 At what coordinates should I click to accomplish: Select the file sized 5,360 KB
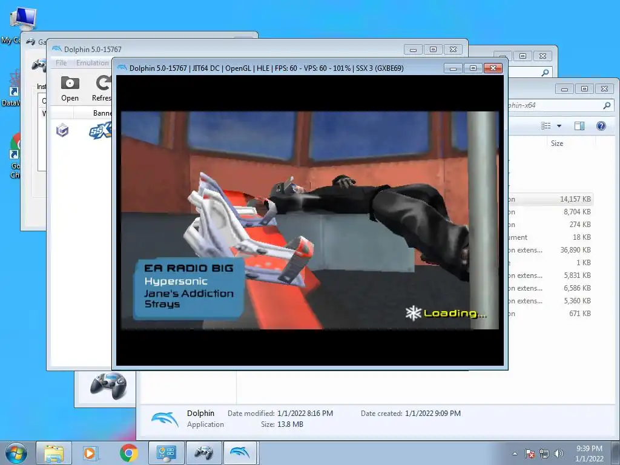coord(550,300)
